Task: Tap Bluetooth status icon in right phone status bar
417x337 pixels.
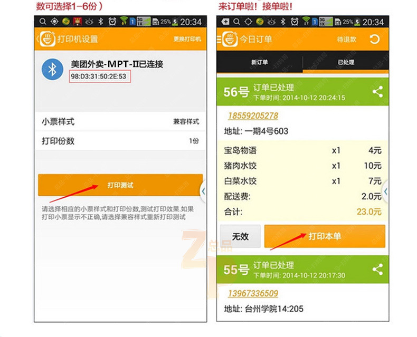Action: (283, 22)
